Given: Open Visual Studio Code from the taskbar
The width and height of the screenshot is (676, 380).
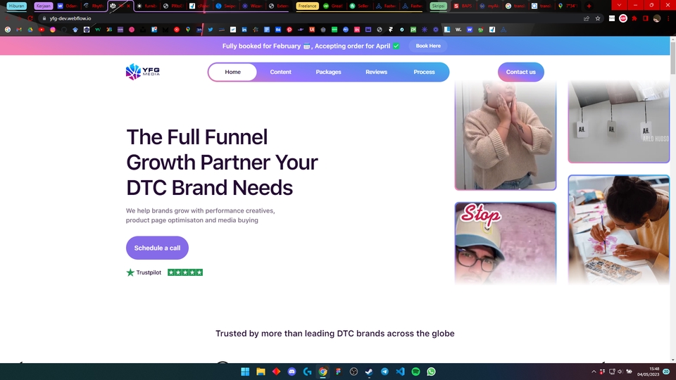Looking at the screenshot, I should point(400,372).
